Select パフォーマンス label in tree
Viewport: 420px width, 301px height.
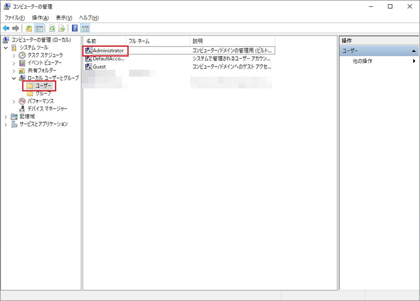tap(40, 101)
